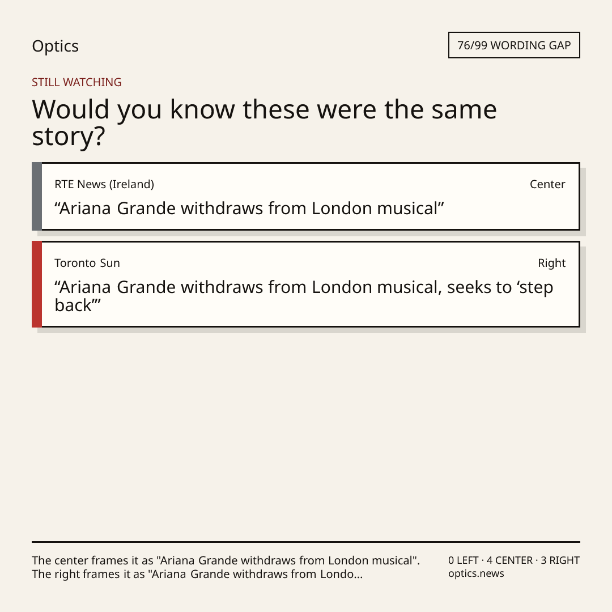Click the 0 LEFT · 4 CENTER · 3 RIGHT count
Image resolution: width=612 pixels, height=612 pixels.
(513, 560)
